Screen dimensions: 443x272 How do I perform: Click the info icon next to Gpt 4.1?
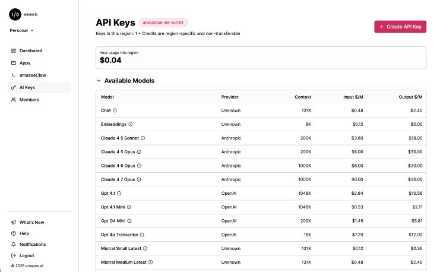point(119,194)
